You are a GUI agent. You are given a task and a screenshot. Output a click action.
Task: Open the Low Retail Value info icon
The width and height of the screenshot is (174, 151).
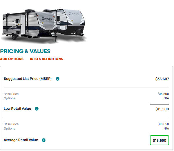click(x=37, y=109)
